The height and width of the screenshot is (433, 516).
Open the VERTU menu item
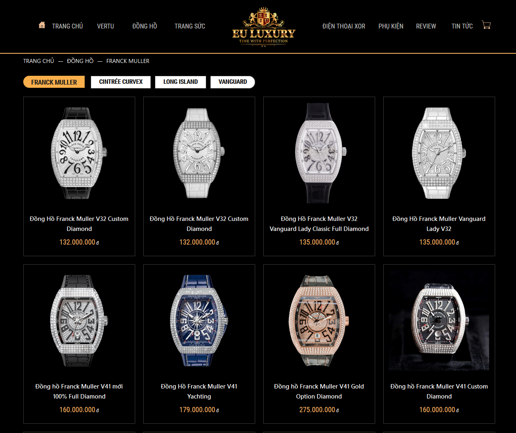(x=106, y=26)
